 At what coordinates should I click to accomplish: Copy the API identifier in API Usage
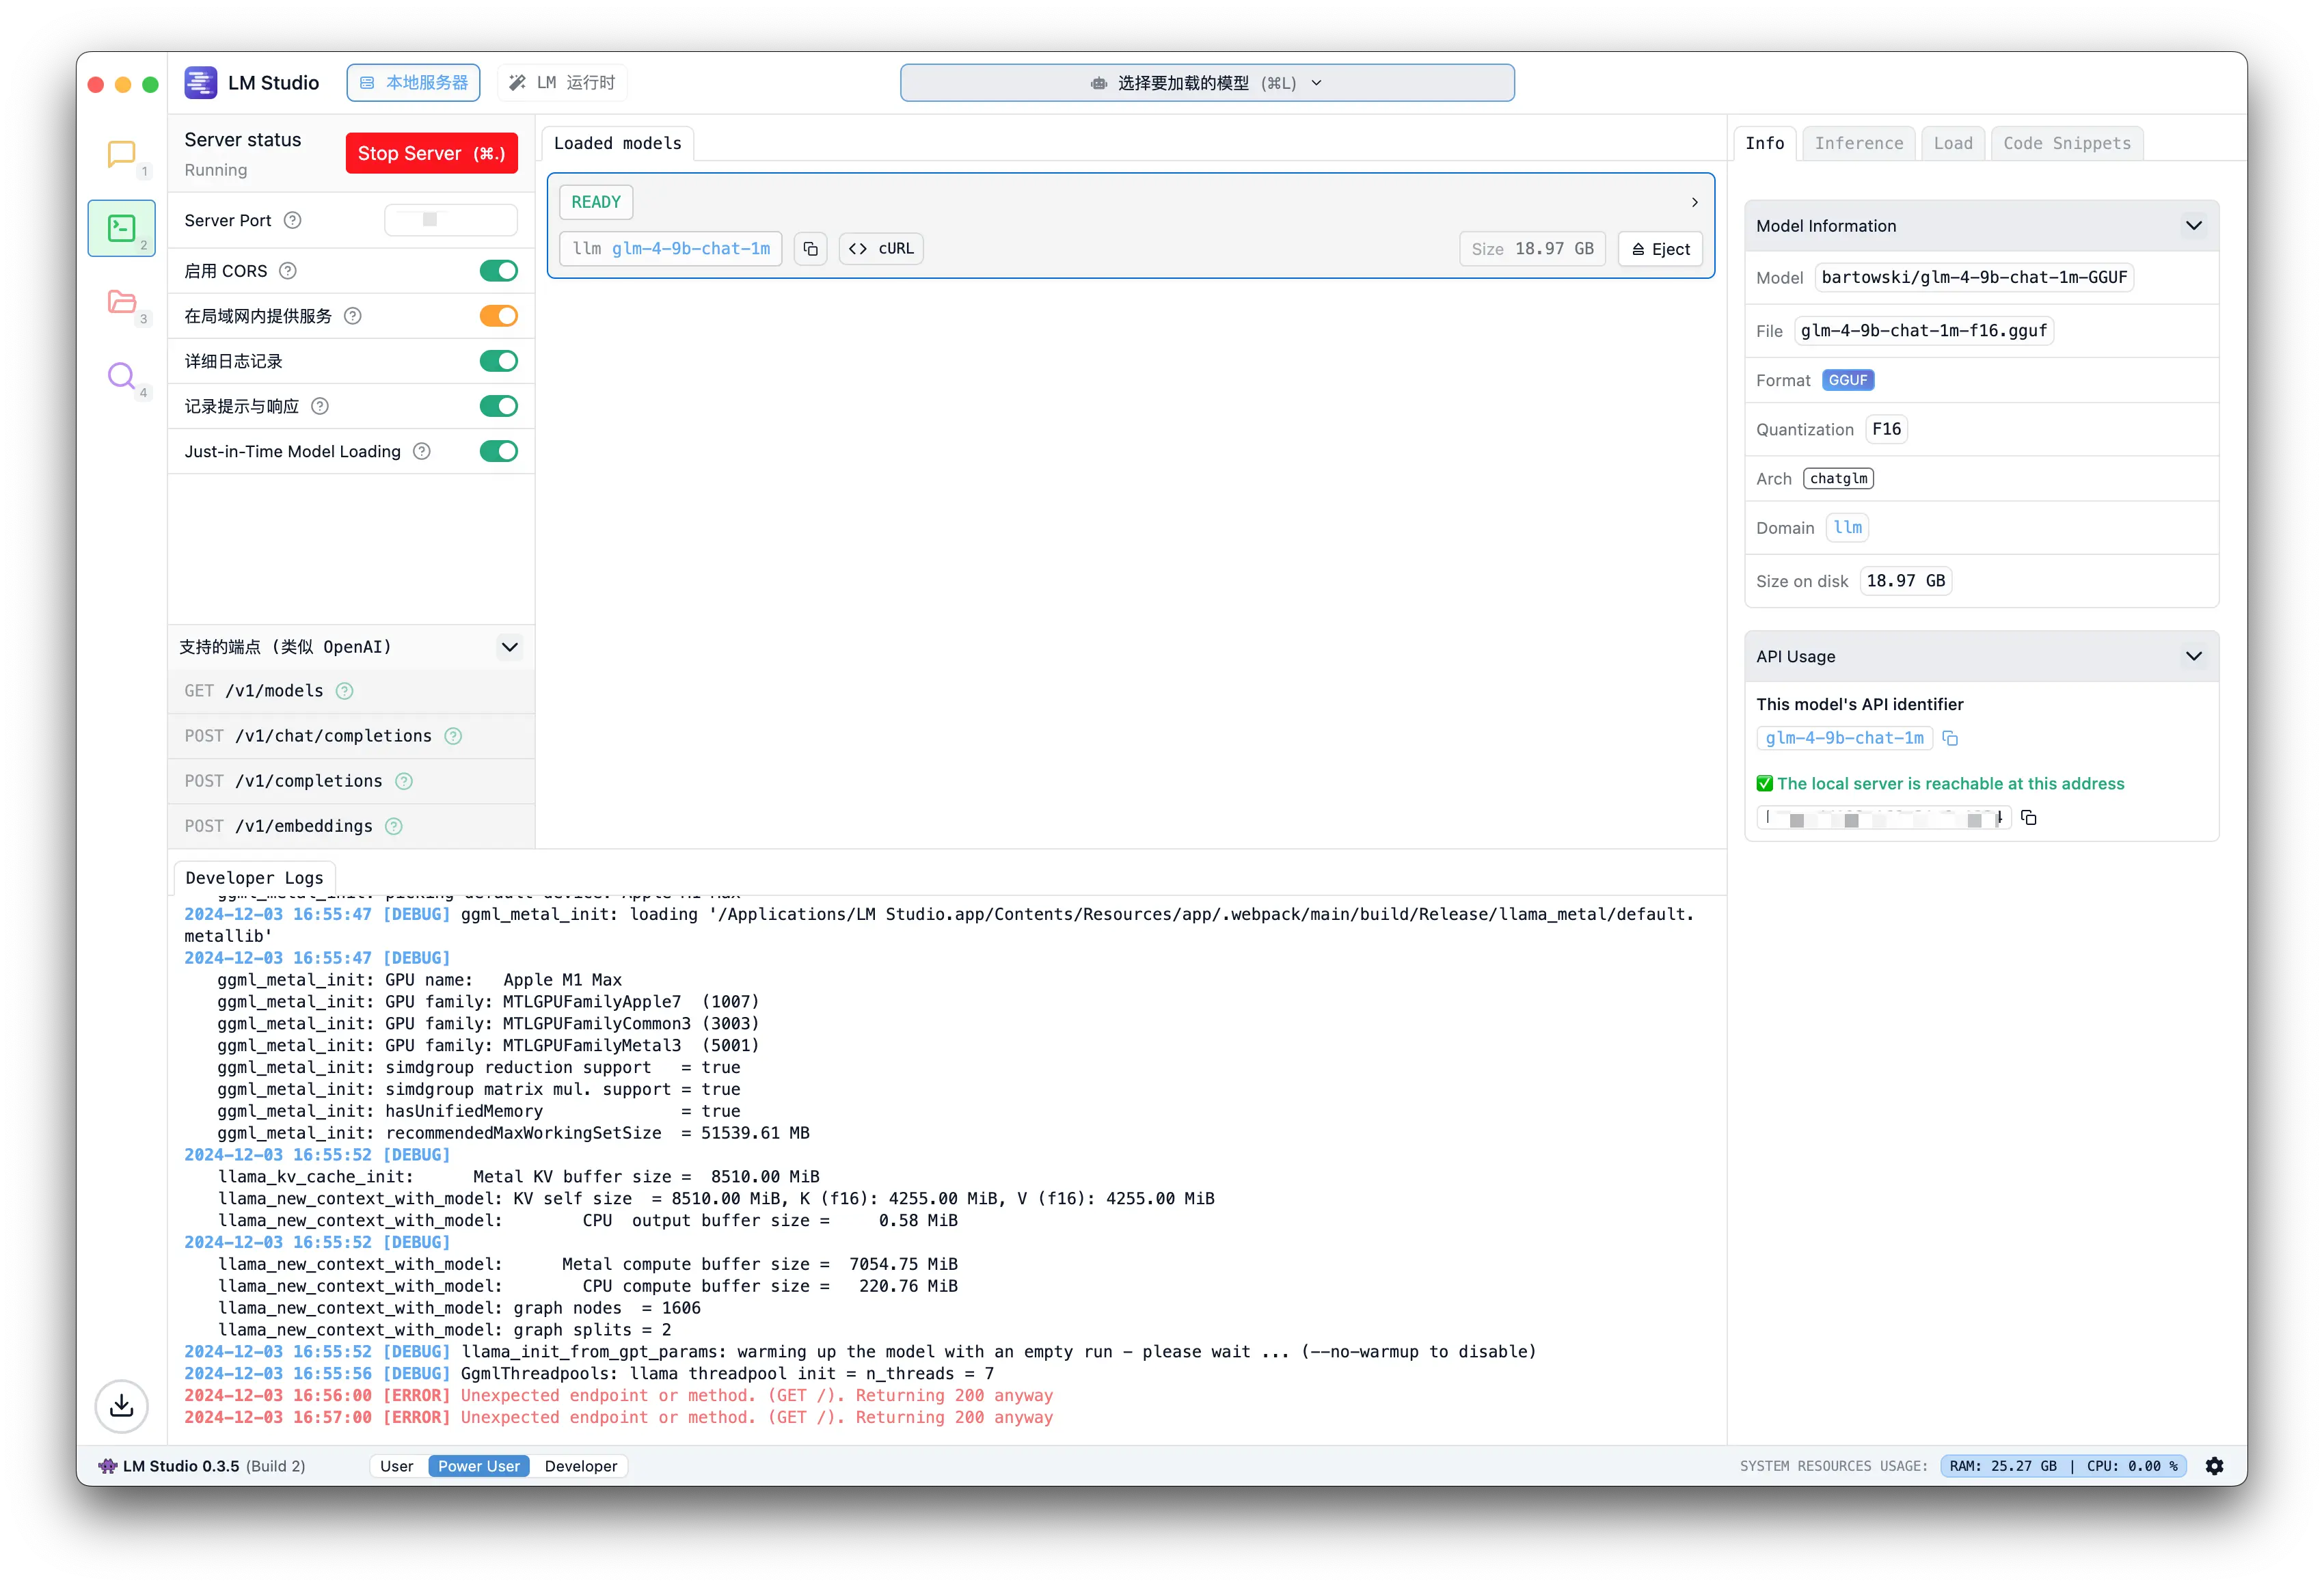pyautogui.click(x=1950, y=739)
